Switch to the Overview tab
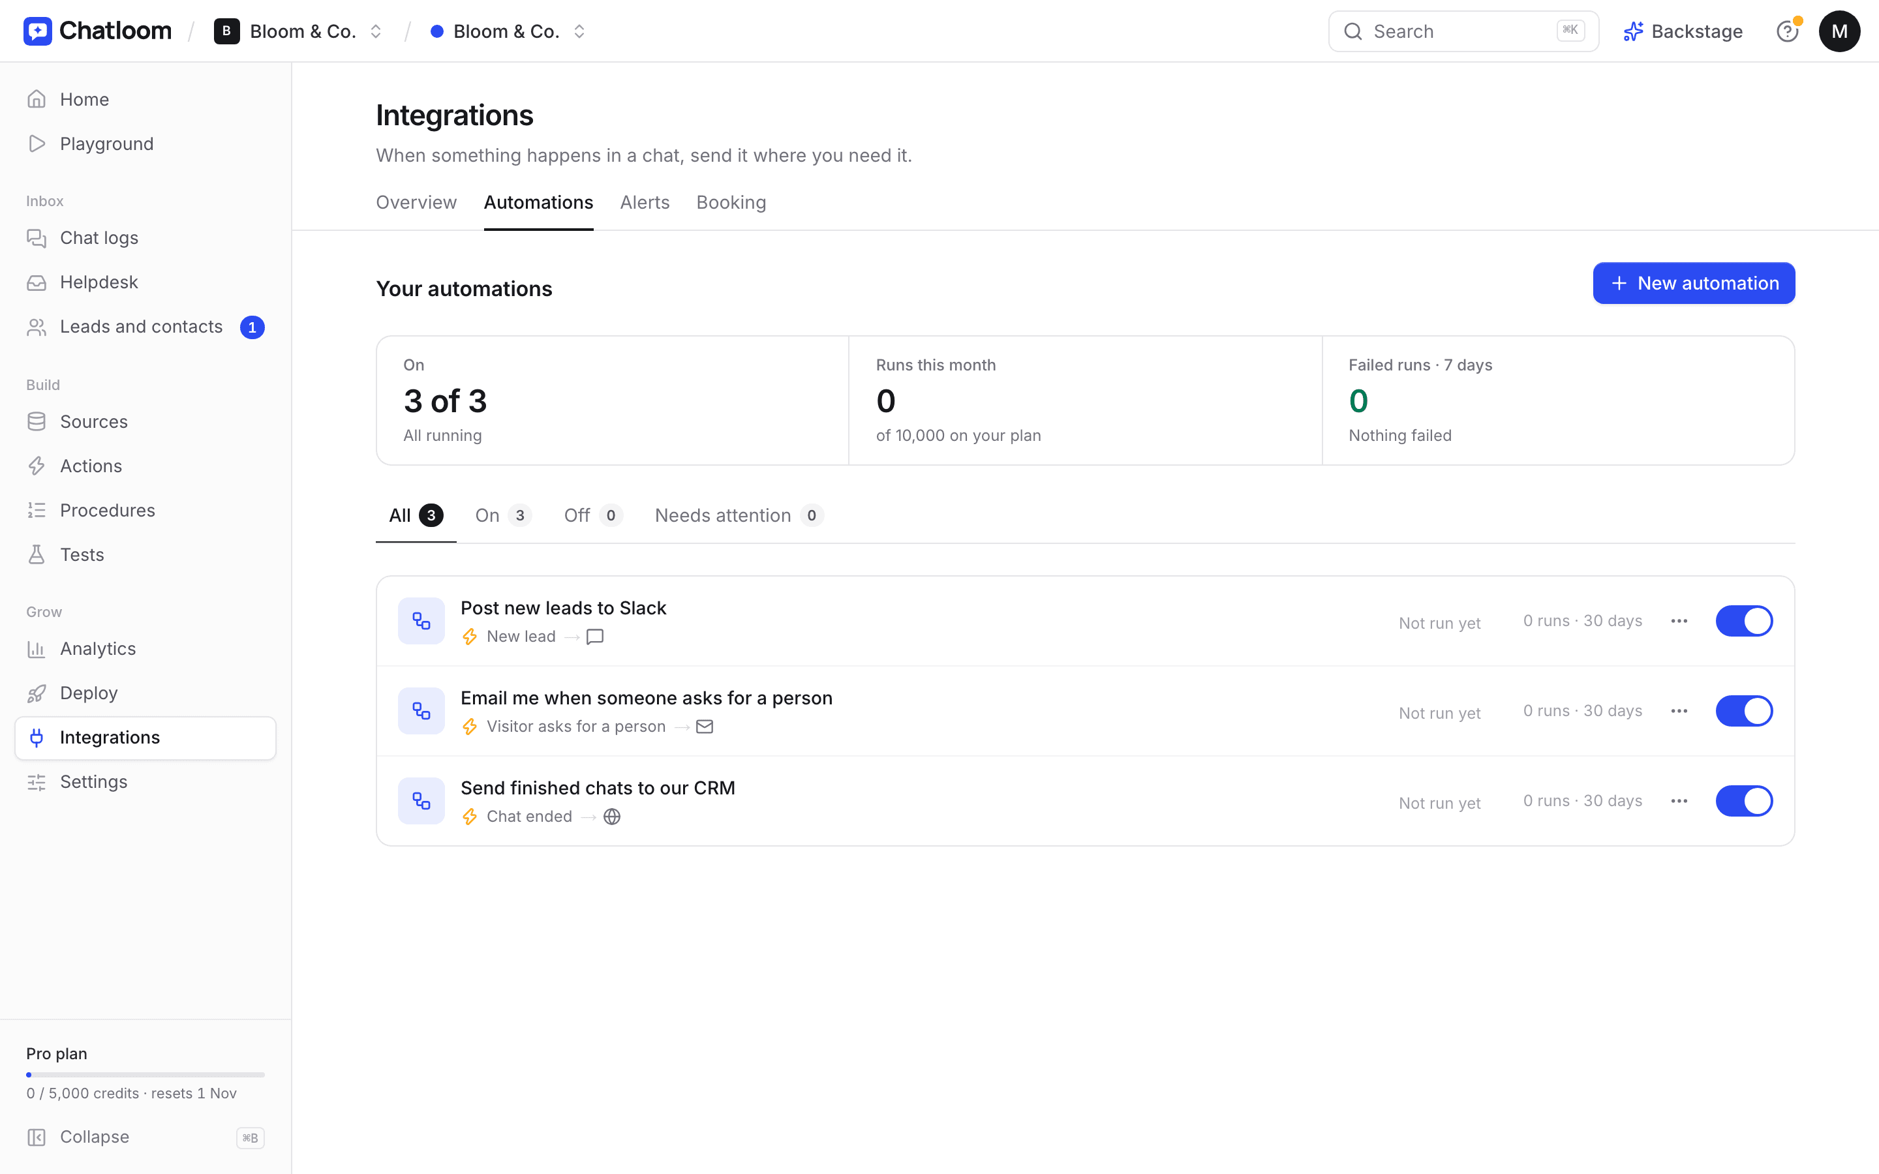Image resolution: width=1879 pixels, height=1174 pixels. click(x=416, y=203)
